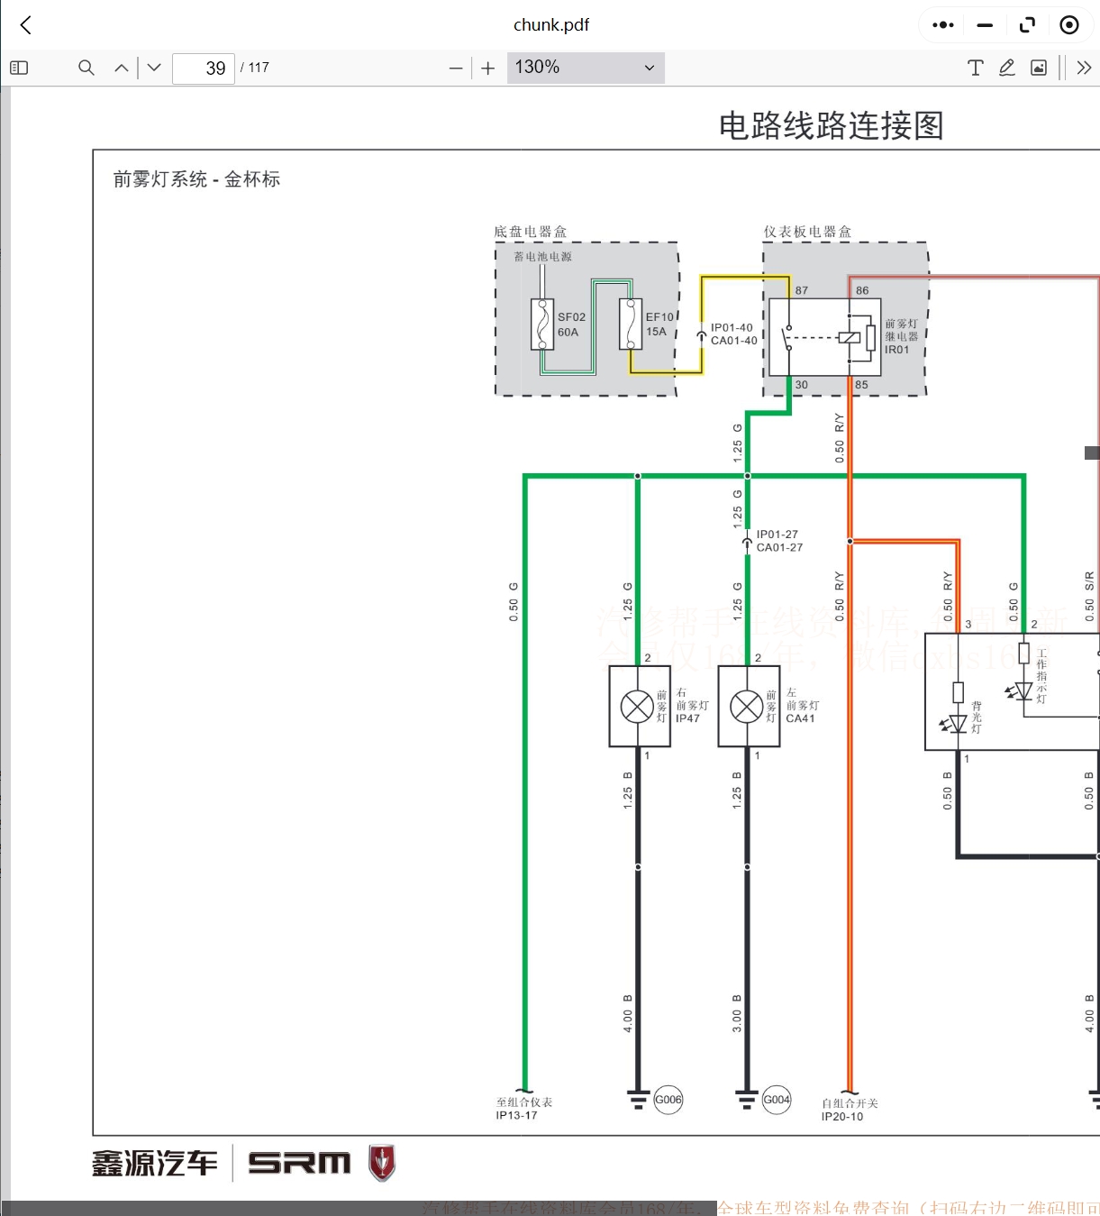Viewport: 1100px width, 1216px height.
Task: Expand hidden tools with double chevron
Action: (1085, 67)
